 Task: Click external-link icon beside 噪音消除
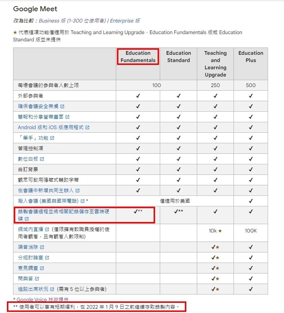click(x=42, y=247)
